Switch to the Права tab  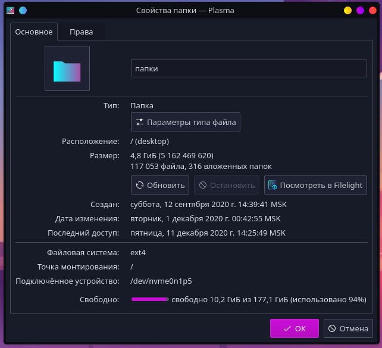pos(81,32)
